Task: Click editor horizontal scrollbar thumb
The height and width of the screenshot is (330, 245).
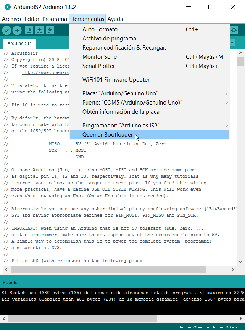Action: click(108, 270)
